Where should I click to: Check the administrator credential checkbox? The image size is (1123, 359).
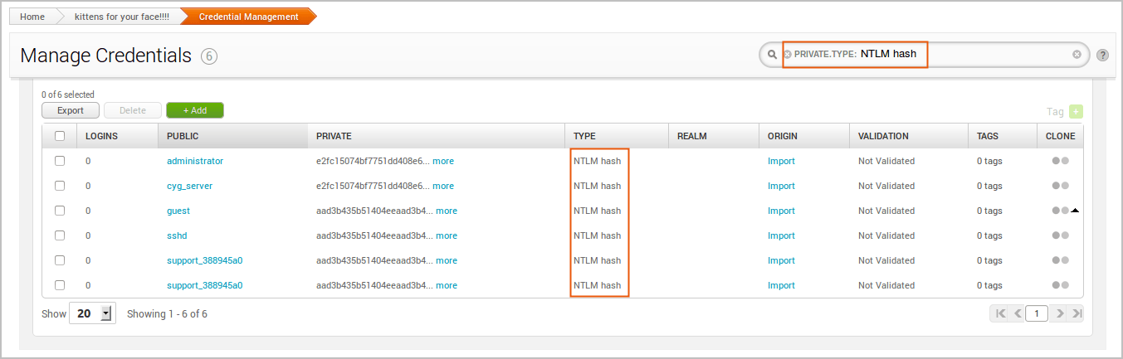tap(60, 161)
